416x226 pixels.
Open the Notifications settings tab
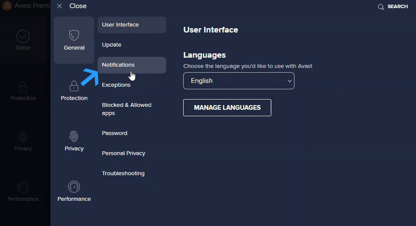point(132,65)
